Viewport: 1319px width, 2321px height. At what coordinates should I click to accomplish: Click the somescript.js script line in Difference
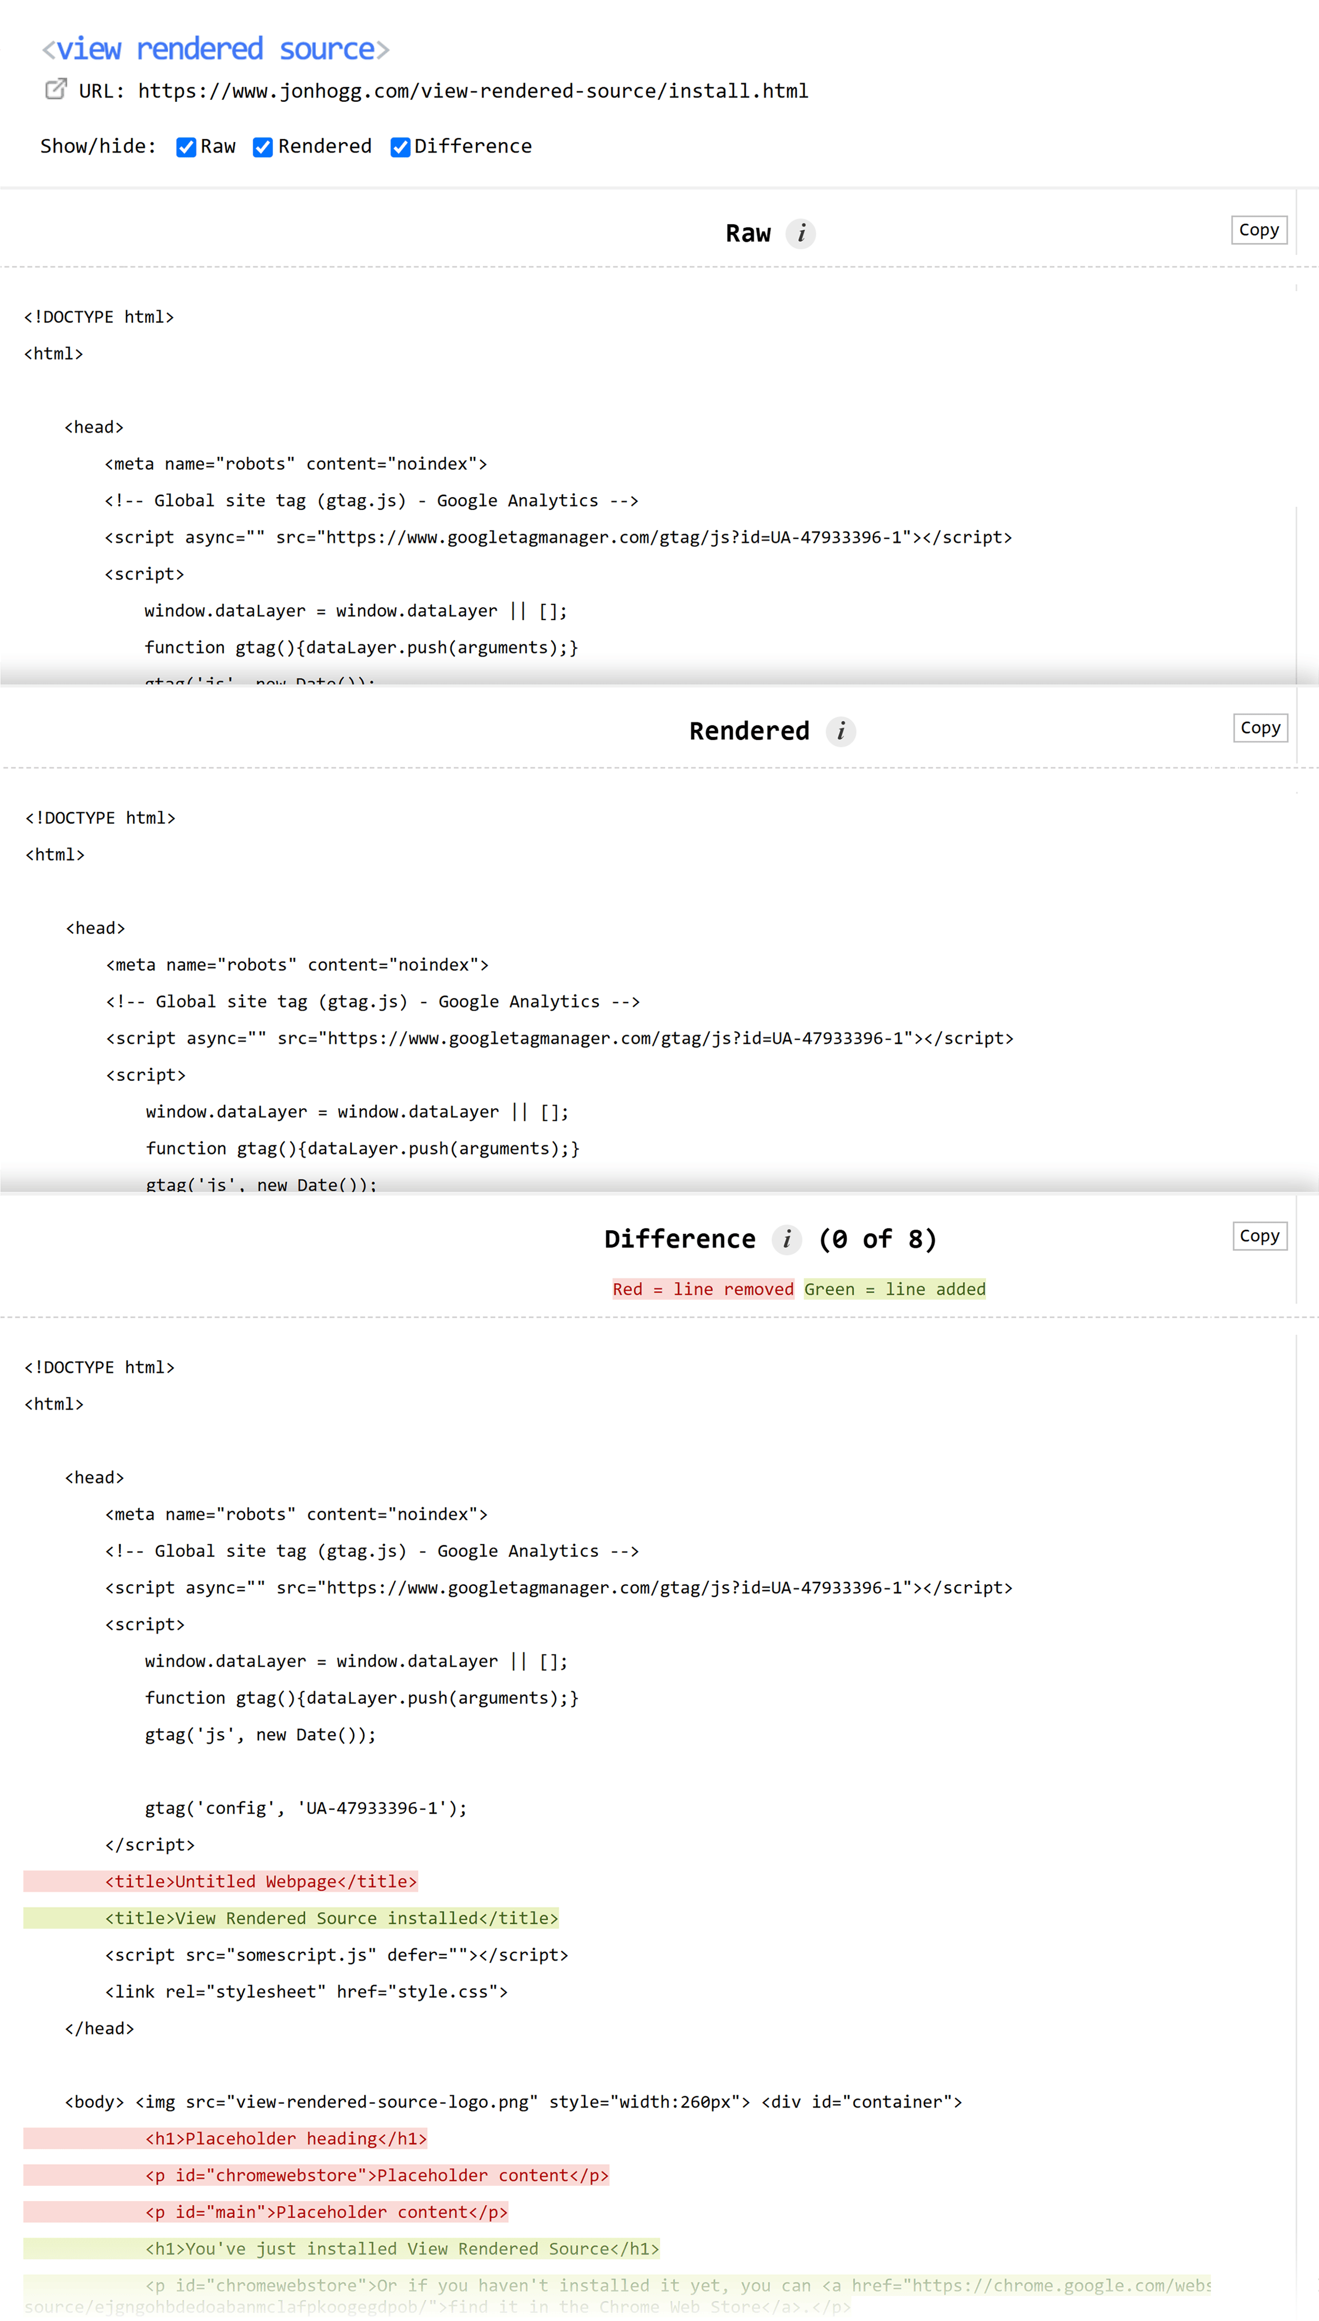(336, 1955)
